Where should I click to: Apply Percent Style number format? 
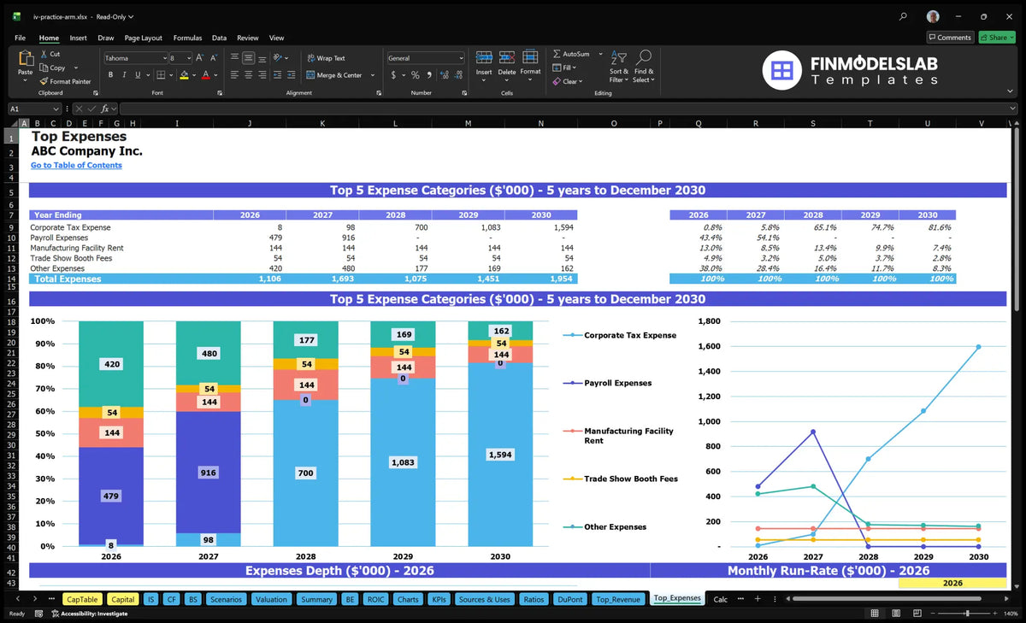click(415, 75)
